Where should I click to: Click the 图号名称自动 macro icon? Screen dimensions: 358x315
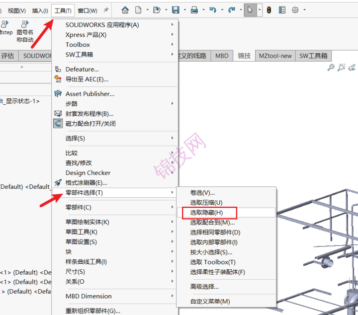[x=25, y=24]
